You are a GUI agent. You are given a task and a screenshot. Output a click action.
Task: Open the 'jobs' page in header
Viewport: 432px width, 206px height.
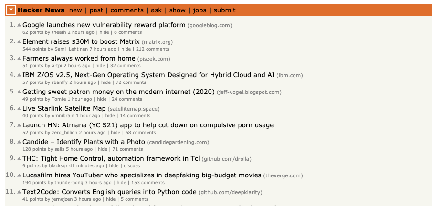(200, 10)
